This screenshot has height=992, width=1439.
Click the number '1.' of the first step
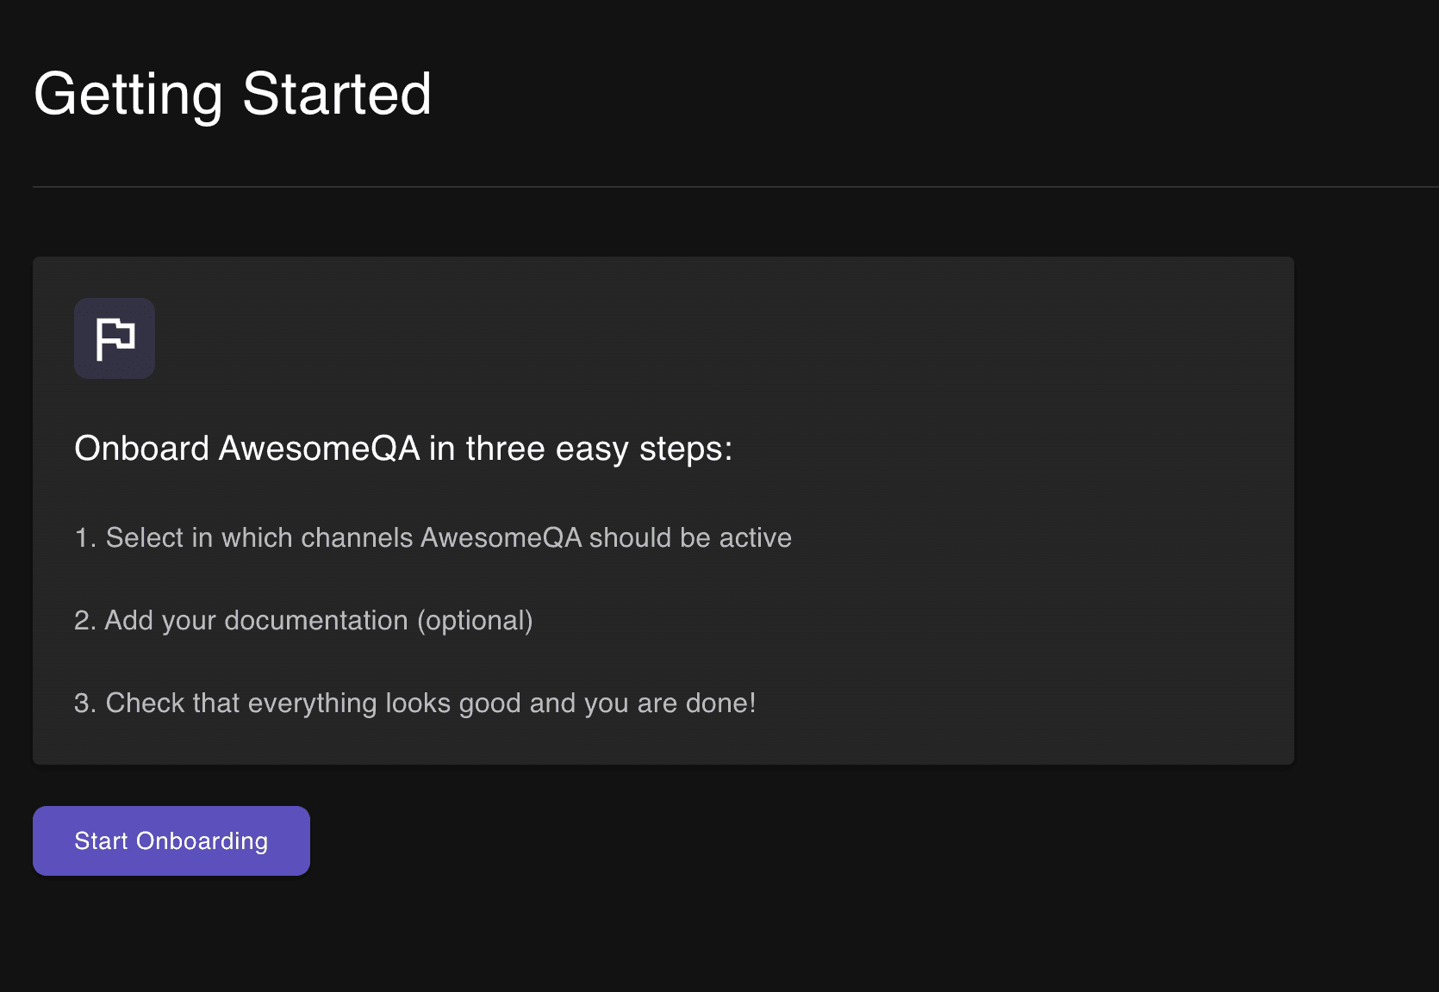coord(84,538)
